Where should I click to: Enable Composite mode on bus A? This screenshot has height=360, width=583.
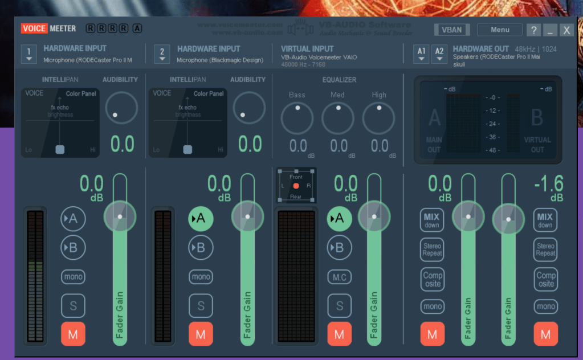433,279
